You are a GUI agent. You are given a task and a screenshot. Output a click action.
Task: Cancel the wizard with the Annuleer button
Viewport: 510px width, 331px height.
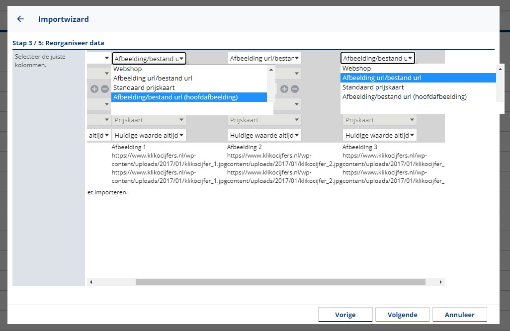tap(459, 315)
